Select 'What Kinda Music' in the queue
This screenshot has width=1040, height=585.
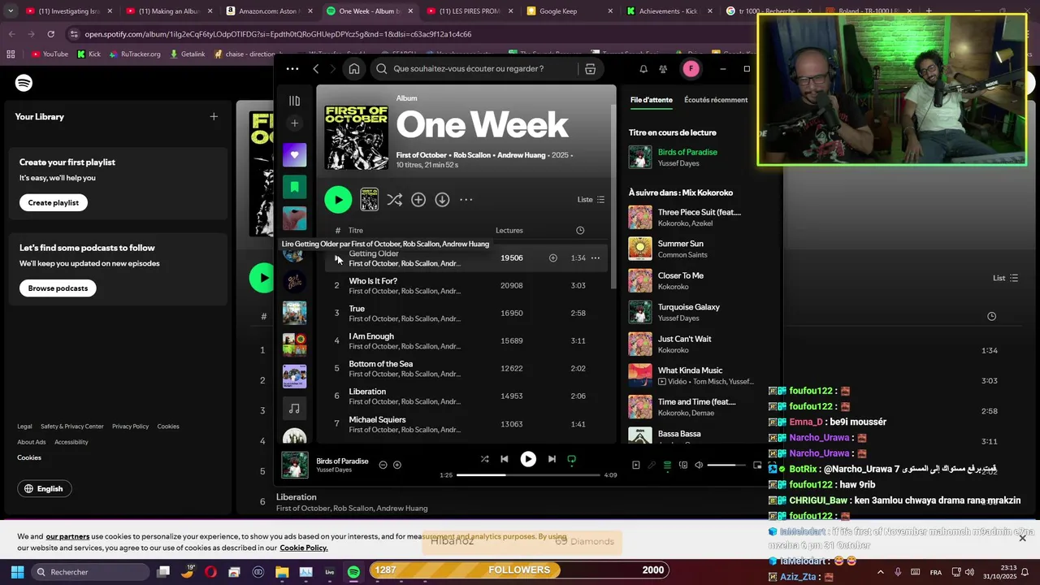click(690, 370)
